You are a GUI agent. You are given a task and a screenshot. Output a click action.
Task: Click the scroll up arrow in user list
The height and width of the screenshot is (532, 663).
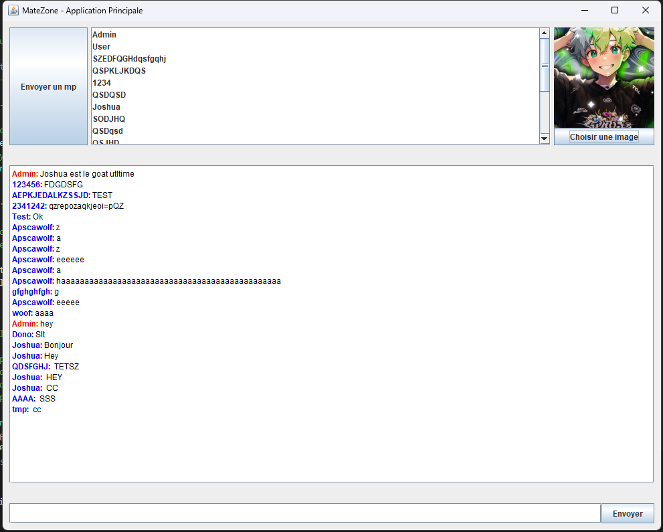544,33
